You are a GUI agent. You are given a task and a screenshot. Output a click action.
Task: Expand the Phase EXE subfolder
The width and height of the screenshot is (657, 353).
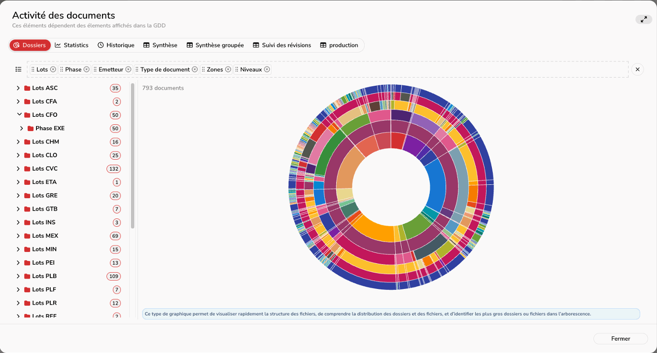coord(22,128)
